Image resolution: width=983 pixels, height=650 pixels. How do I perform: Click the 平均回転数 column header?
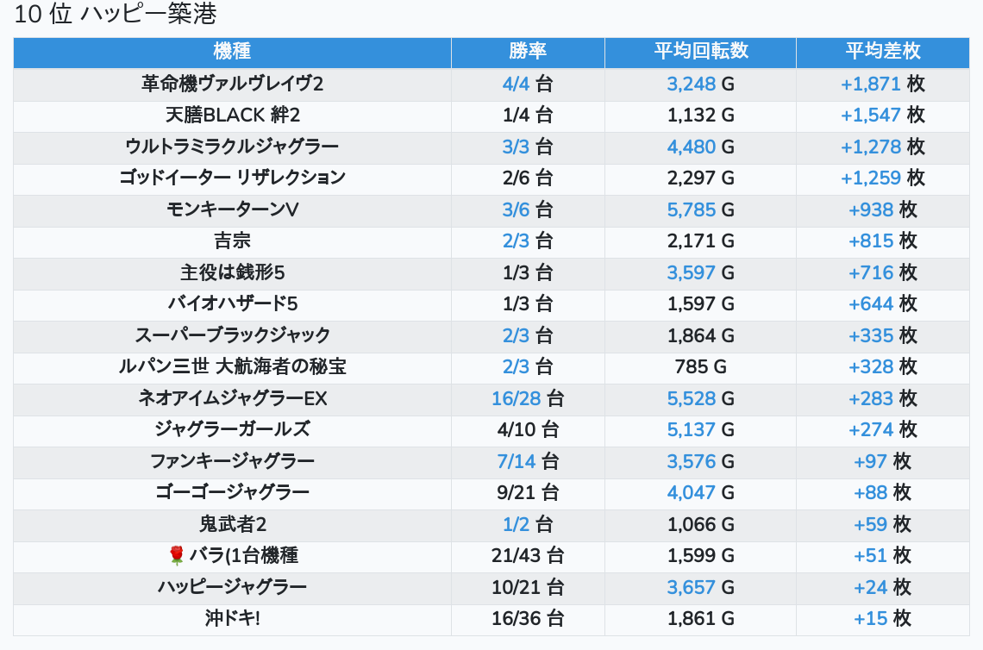click(700, 52)
